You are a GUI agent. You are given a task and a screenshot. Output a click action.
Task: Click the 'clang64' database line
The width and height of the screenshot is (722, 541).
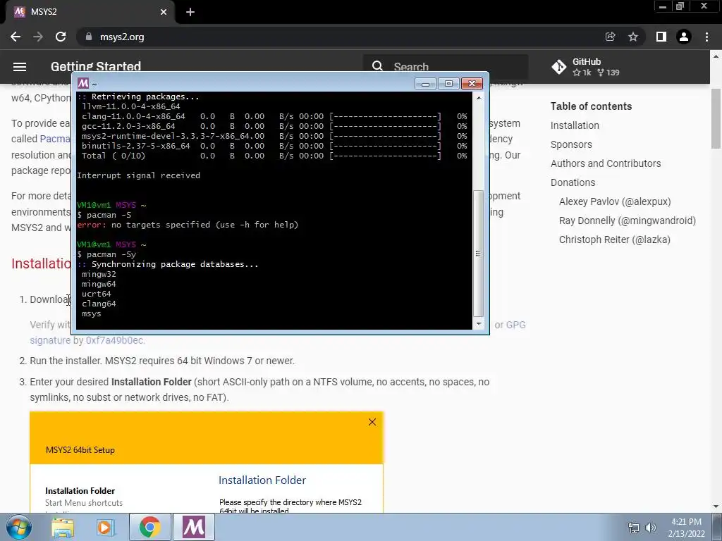99,304
